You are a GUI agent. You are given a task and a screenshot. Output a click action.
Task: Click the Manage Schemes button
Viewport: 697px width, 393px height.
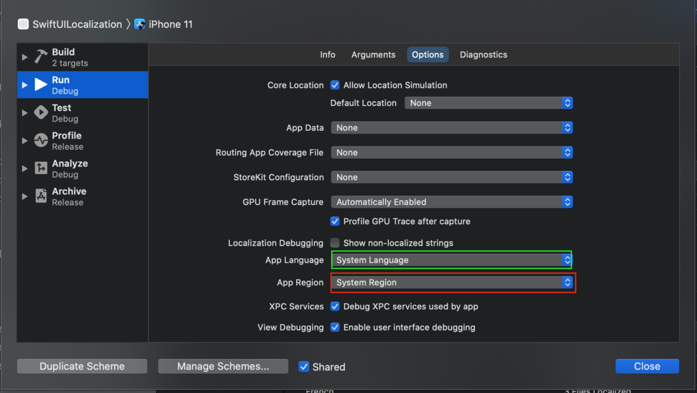coord(223,366)
